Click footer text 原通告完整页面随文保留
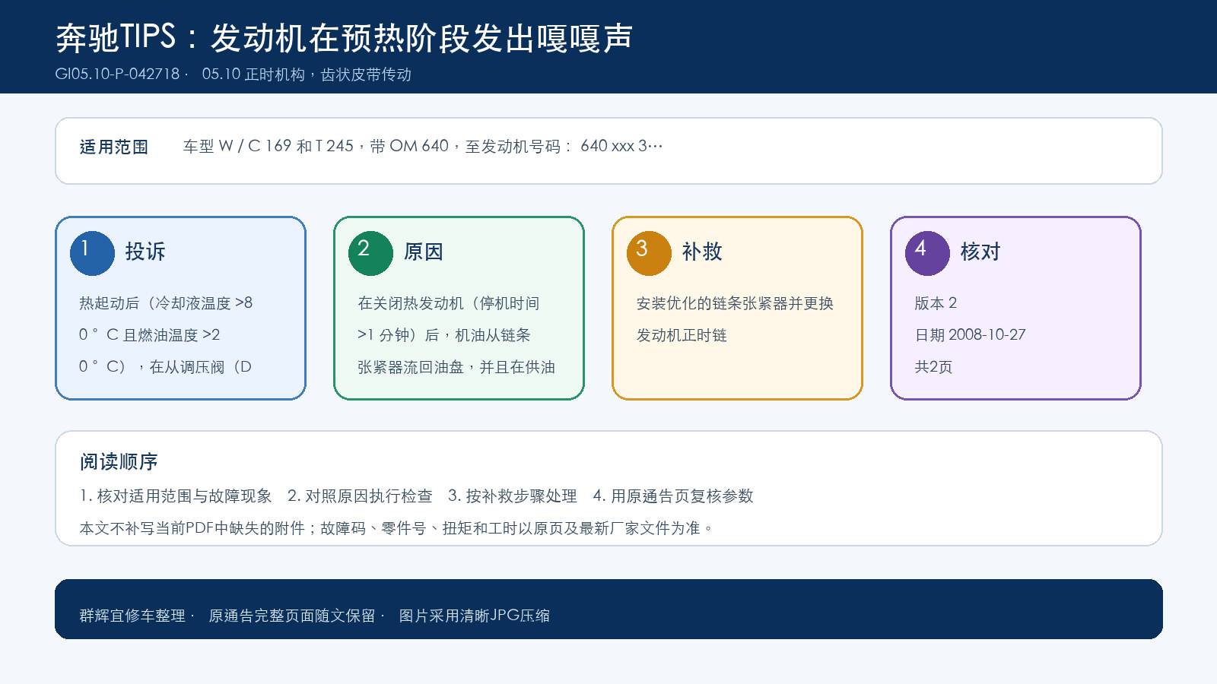The width and height of the screenshot is (1217, 684). [x=292, y=616]
